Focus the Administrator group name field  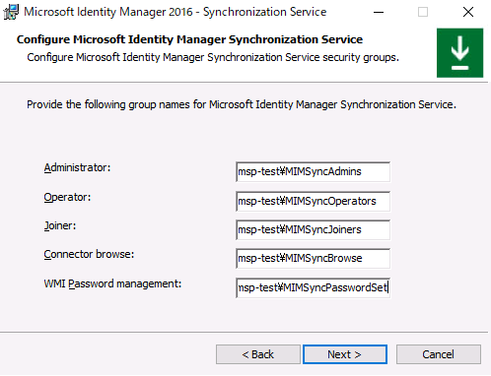click(313, 171)
